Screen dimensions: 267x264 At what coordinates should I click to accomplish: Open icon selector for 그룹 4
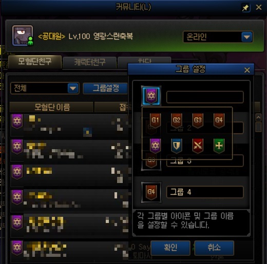[151, 192]
